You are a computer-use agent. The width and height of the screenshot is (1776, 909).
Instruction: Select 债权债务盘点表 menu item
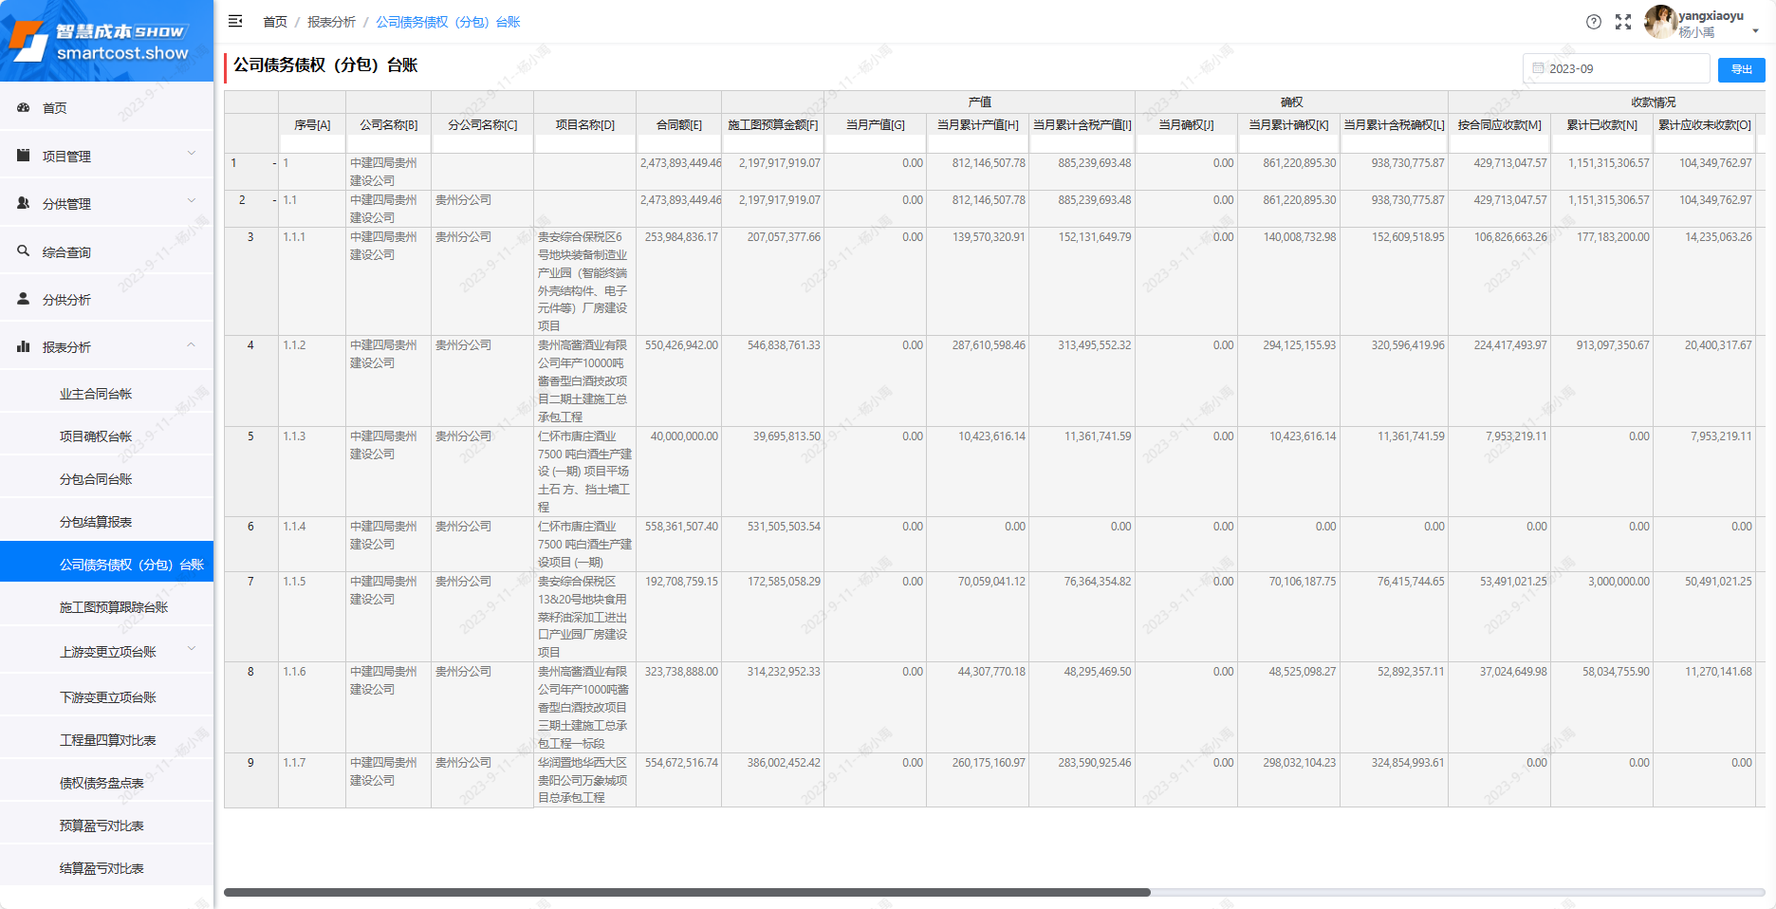pos(102,783)
